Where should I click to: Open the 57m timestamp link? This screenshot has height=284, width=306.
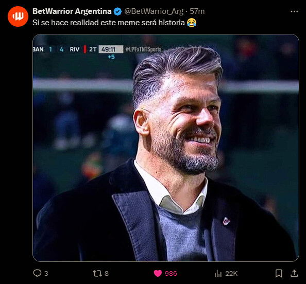[x=197, y=11]
